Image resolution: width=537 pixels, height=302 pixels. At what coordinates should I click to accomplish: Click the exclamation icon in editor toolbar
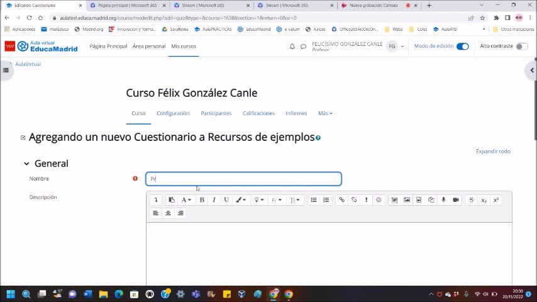click(x=366, y=200)
